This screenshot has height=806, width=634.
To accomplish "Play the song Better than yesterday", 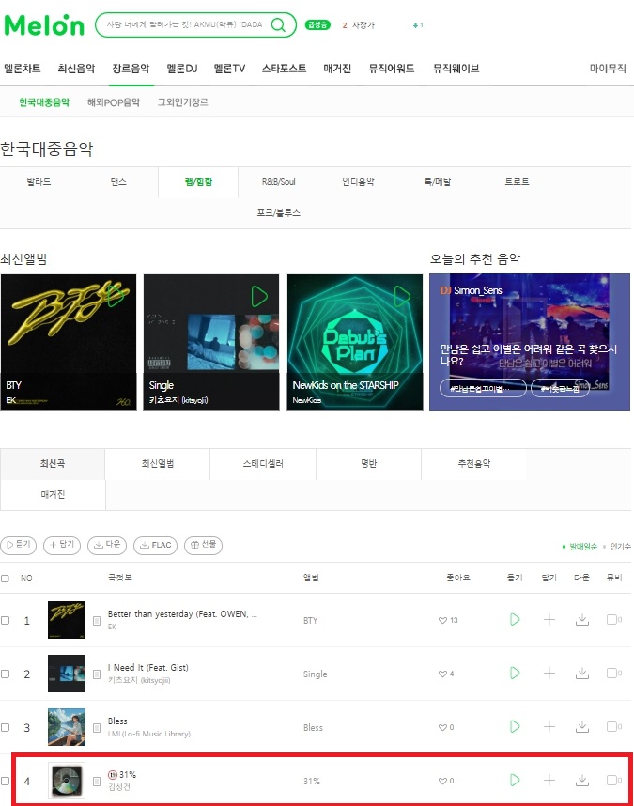I will pyautogui.click(x=515, y=619).
